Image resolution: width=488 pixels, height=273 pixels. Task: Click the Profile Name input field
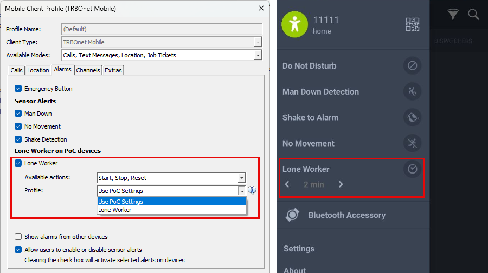pyautogui.click(x=162, y=29)
